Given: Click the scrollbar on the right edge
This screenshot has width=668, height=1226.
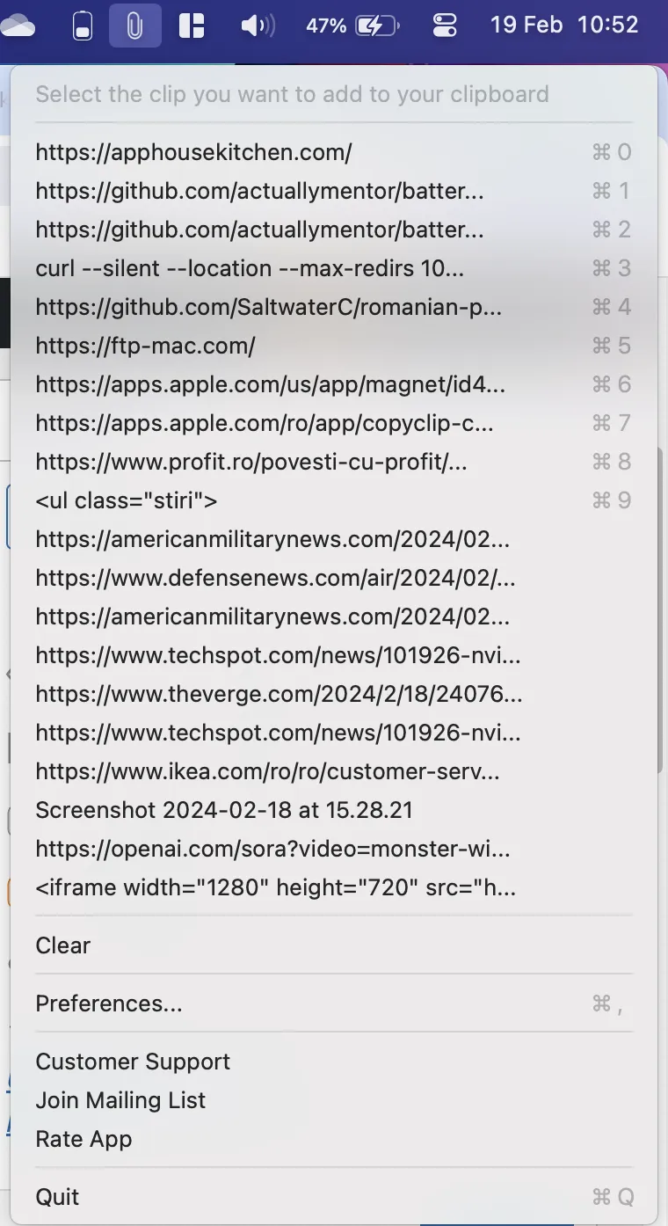Looking at the screenshot, I should pos(658,611).
